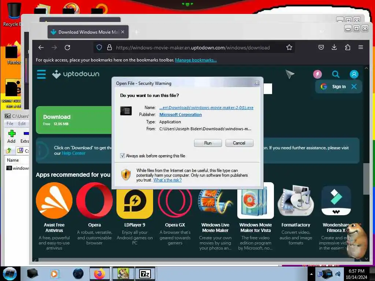The width and height of the screenshot is (375, 281).
Task: Click the windows-movie-maker-2-0(1).exe file name link
Action: tap(207, 108)
